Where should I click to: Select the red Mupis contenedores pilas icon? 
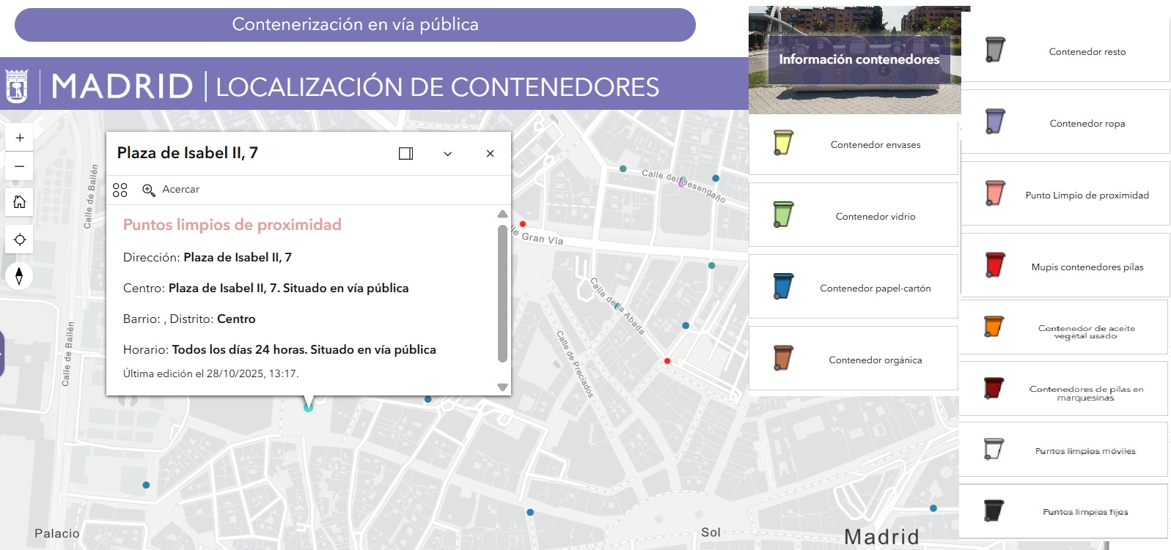(995, 265)
